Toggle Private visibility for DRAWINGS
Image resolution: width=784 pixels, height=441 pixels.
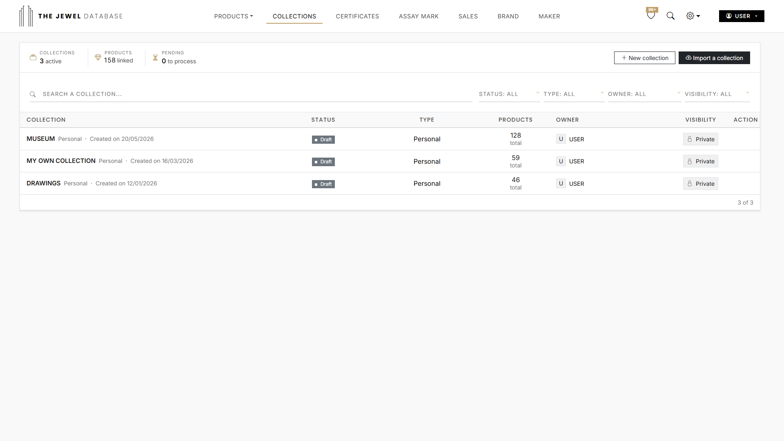(701, 184)
